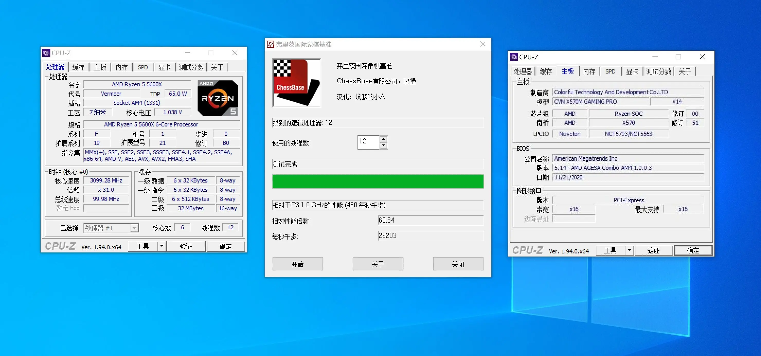Click the core voltage value 1.038 V
The image size is (761, 356).
click(x=173, y=112)
